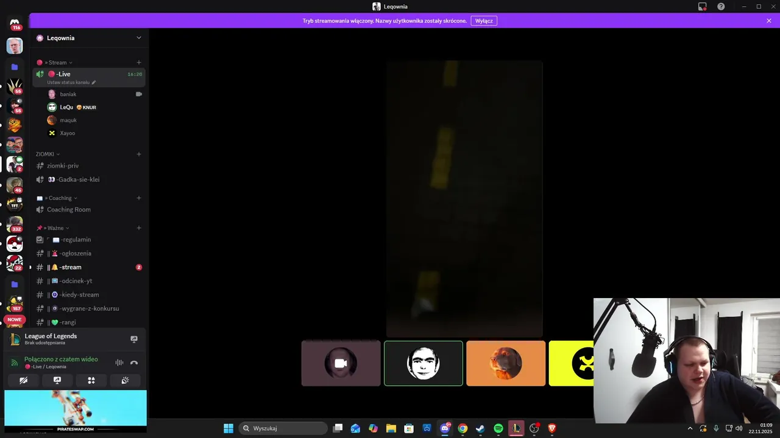Open volume control in system tray
This screenshot has height=438, width=780.
[x=739, y=428]
